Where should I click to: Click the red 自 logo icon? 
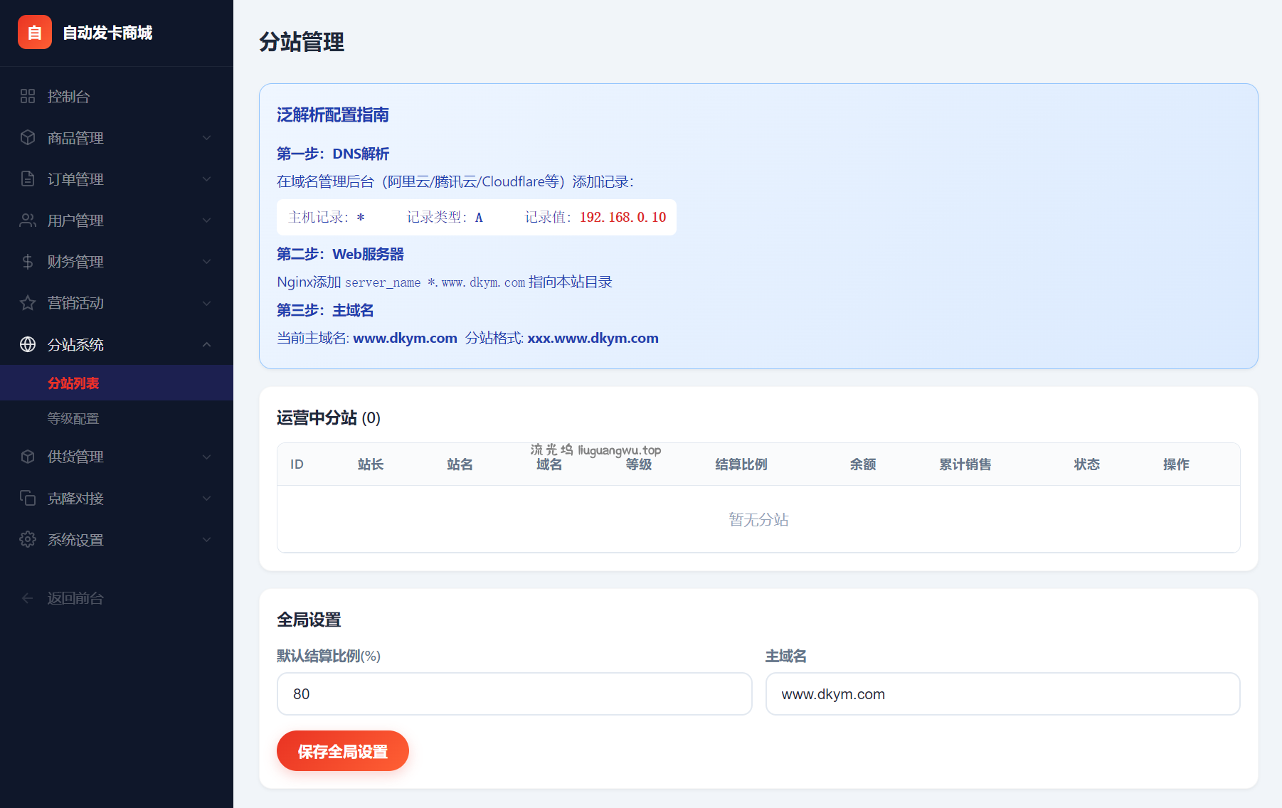[34, 33]
